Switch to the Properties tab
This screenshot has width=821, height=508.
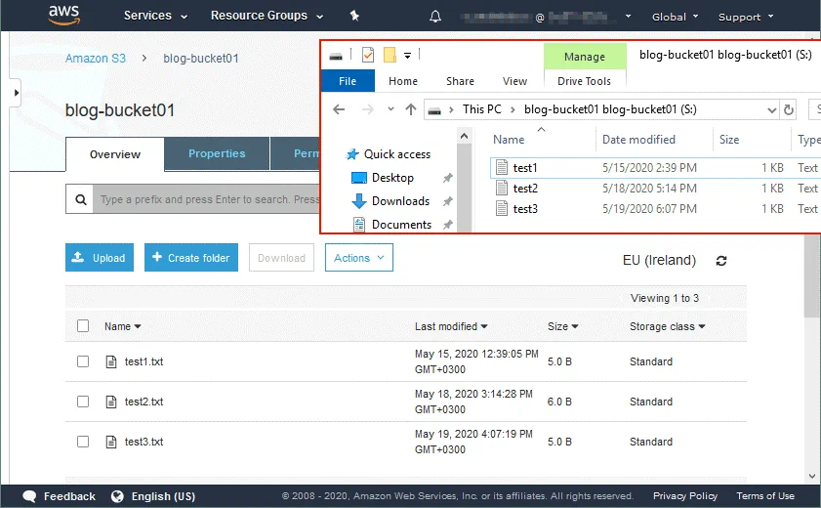click(217, 153)
